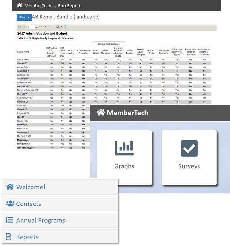The image size is (230, 246).
Task: Select the Delaware SHA row name
Action: [24, 87]
